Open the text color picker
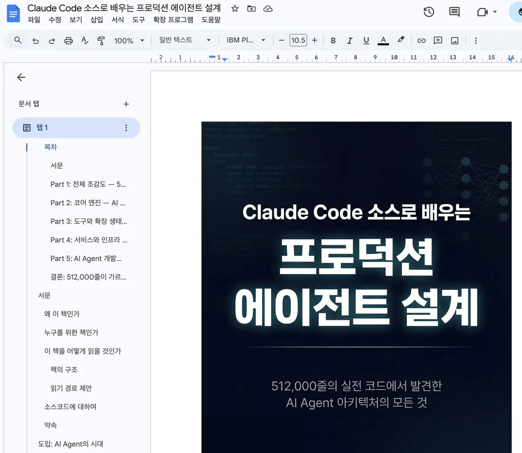 click(x=383, y=40)
